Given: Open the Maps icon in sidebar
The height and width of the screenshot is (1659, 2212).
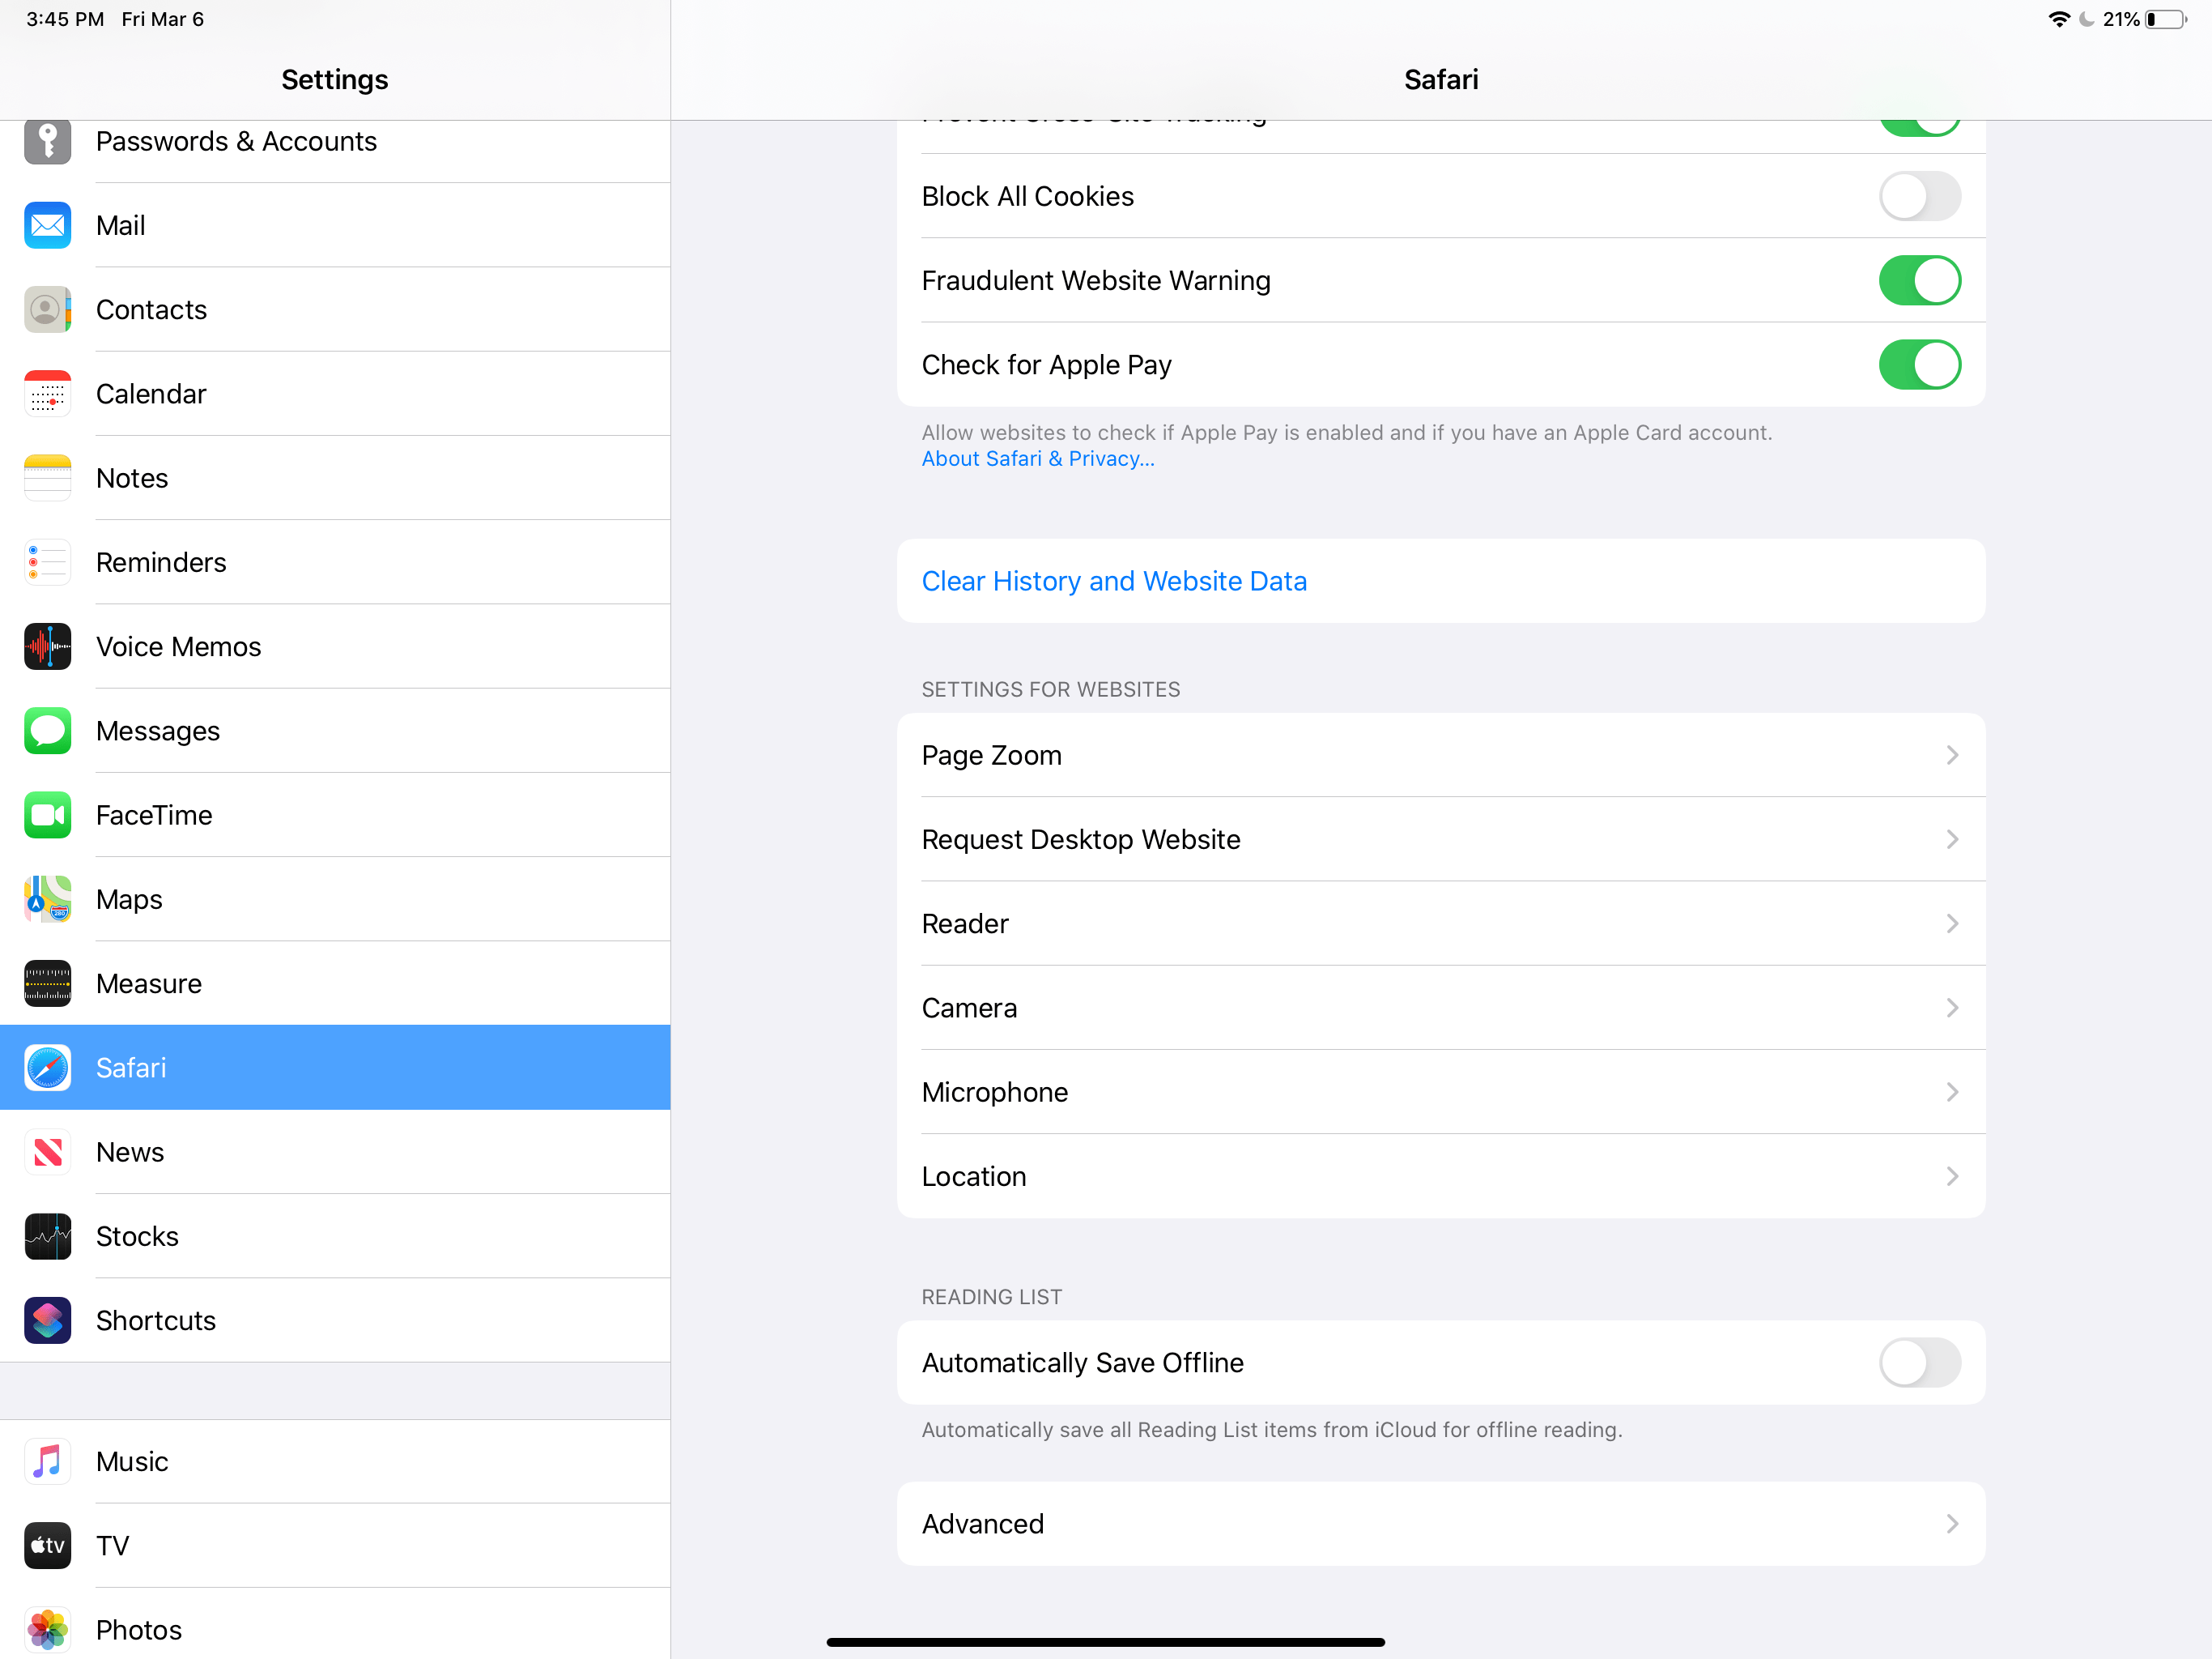Looking at the screenshot, I should (x=47, y=898).
